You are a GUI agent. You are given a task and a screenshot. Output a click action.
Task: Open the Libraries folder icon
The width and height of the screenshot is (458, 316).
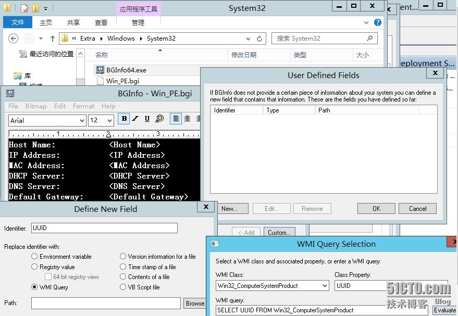point(18,76)
